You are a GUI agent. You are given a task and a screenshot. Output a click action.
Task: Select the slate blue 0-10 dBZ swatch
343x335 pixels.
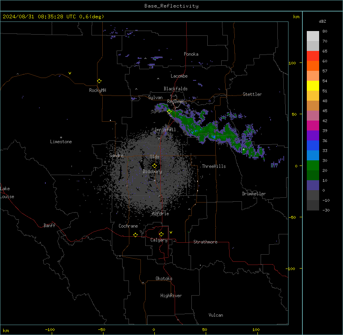click(313, 185)
